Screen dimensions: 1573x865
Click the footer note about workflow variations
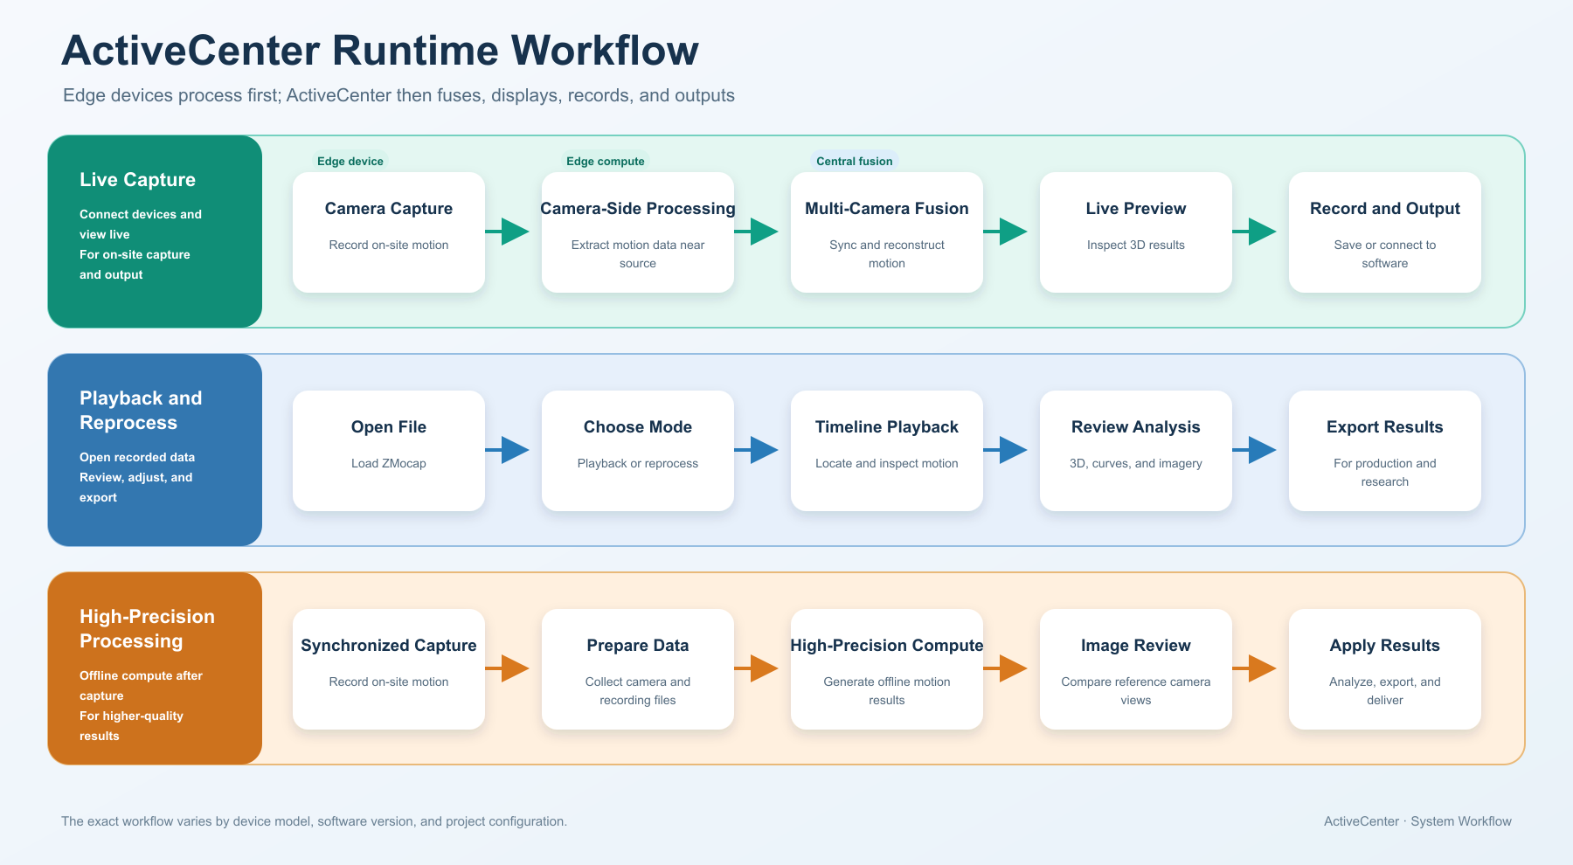point(314,821)
